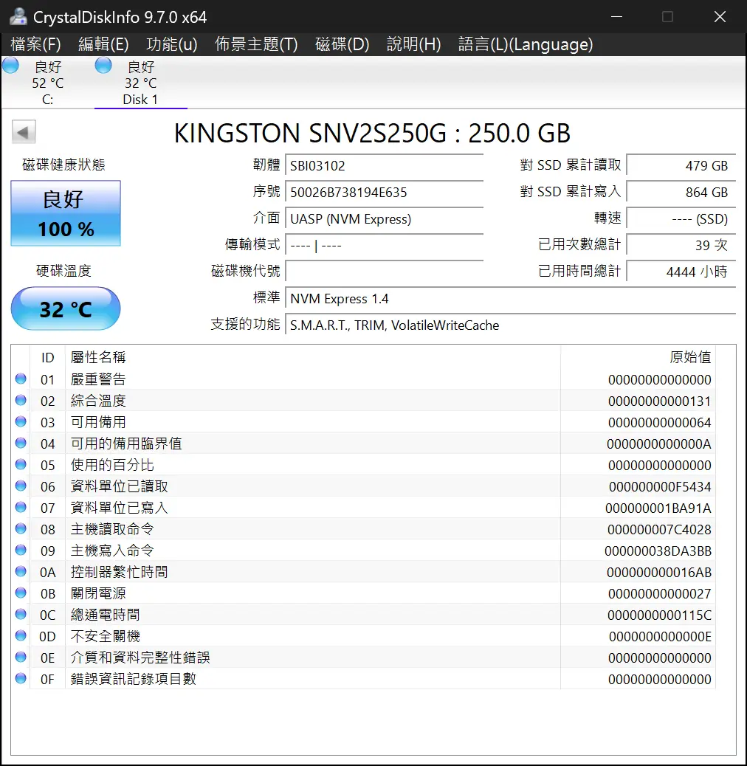Screen dimensions: 747x766
Task: Click the total reads value 479 GB
Action: pyautogui.click(x=681, y=165)
